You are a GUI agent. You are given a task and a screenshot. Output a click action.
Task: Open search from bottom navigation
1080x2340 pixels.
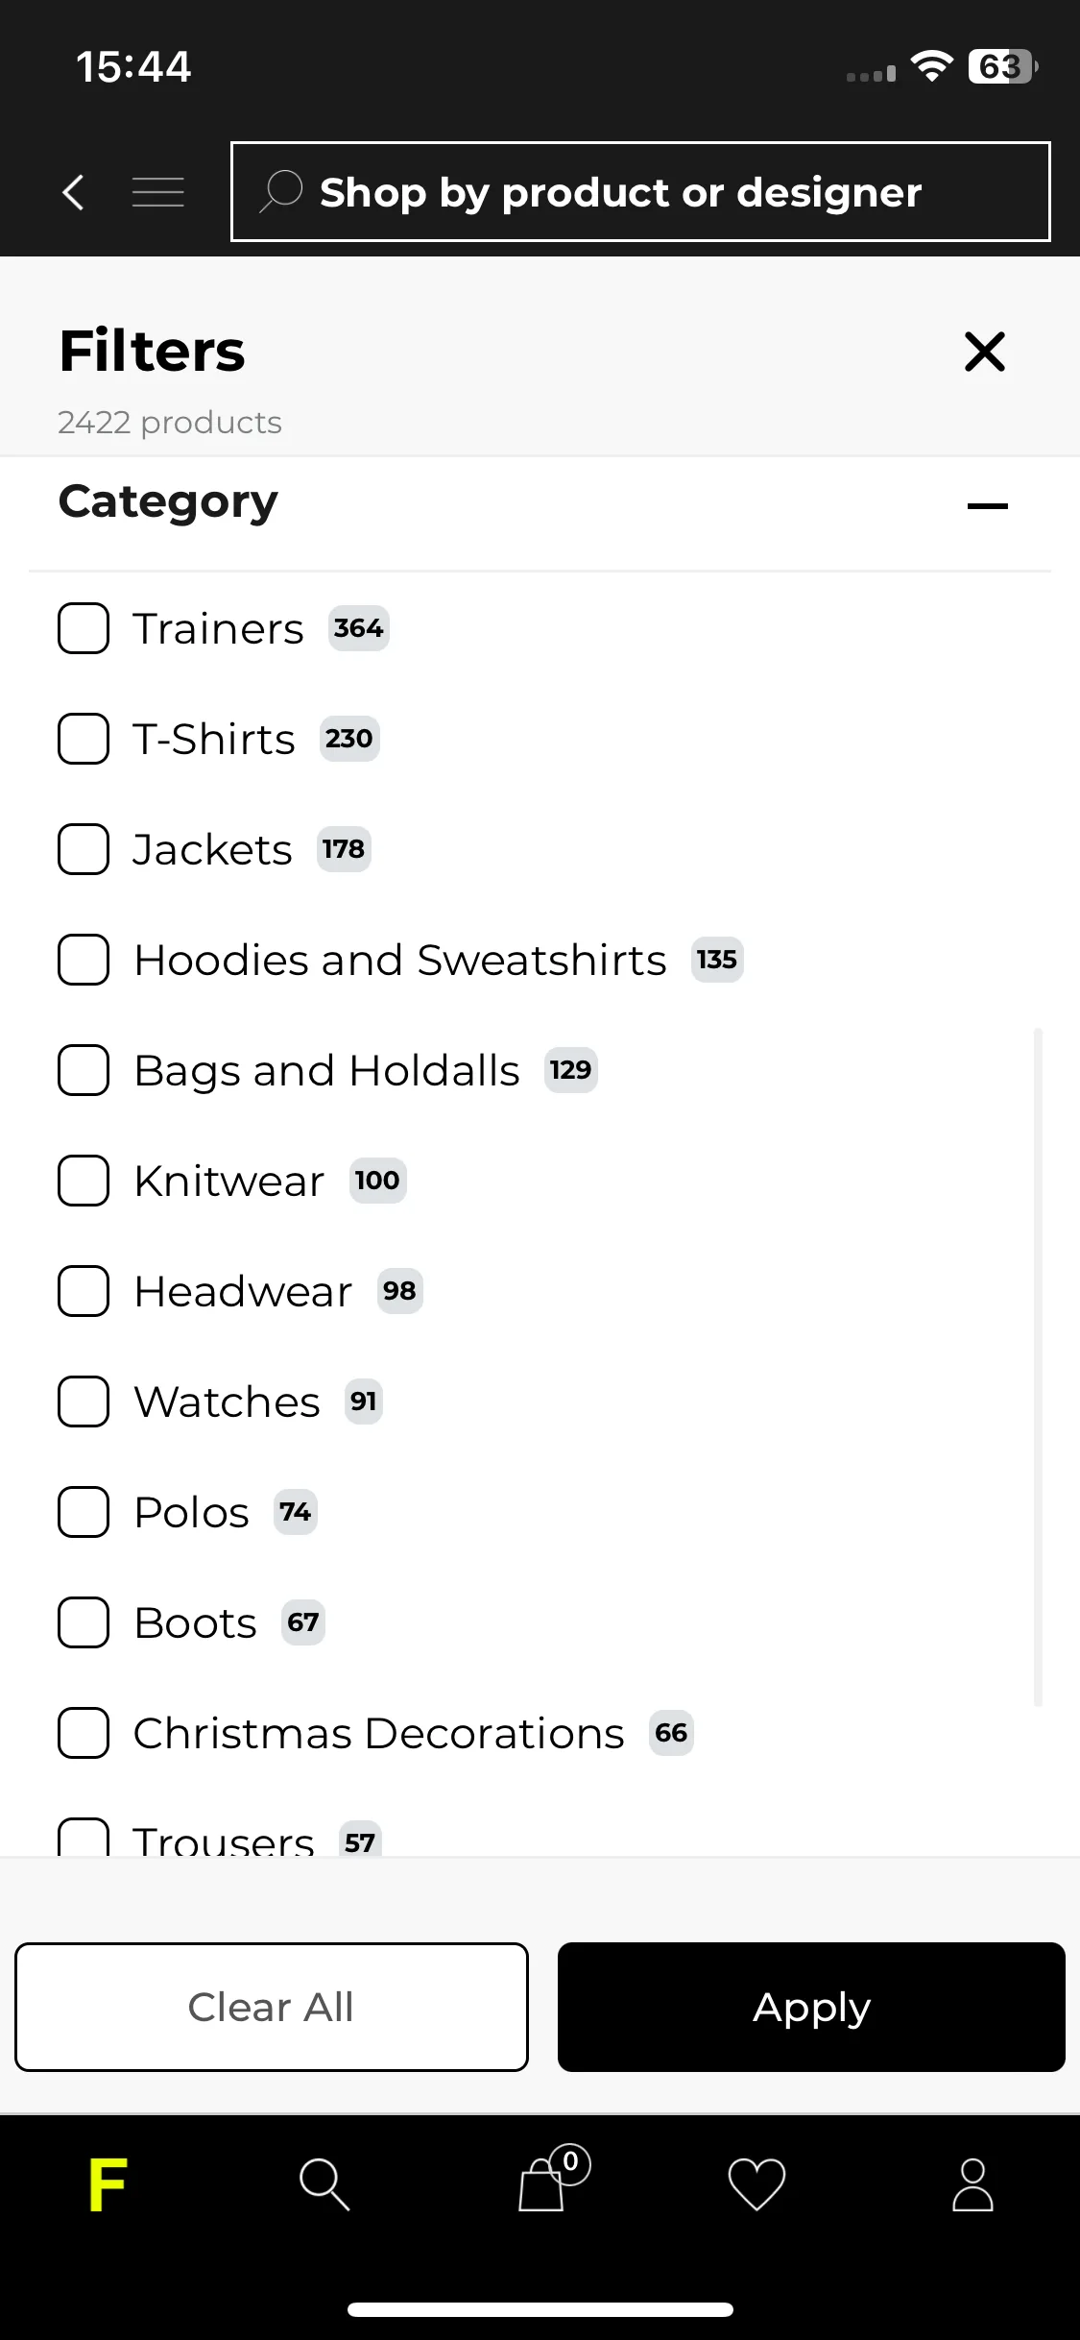[x=324, y=2185]
